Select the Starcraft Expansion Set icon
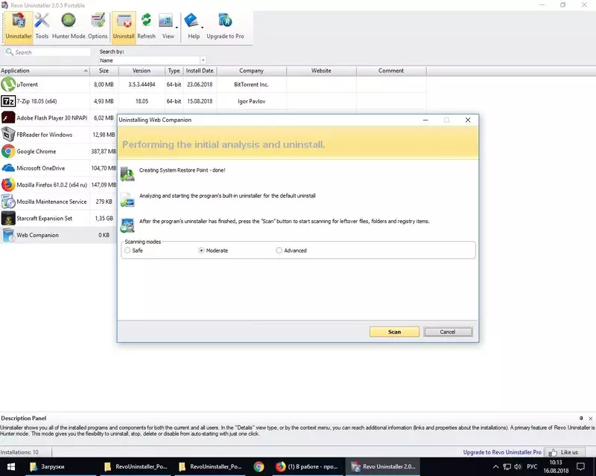Screen dimensions: 596x476 tap(8, 218)
